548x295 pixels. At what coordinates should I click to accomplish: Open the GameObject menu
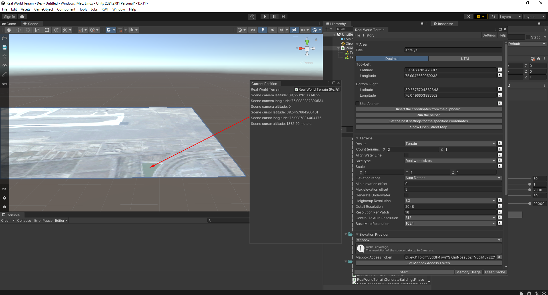point(44,9)
